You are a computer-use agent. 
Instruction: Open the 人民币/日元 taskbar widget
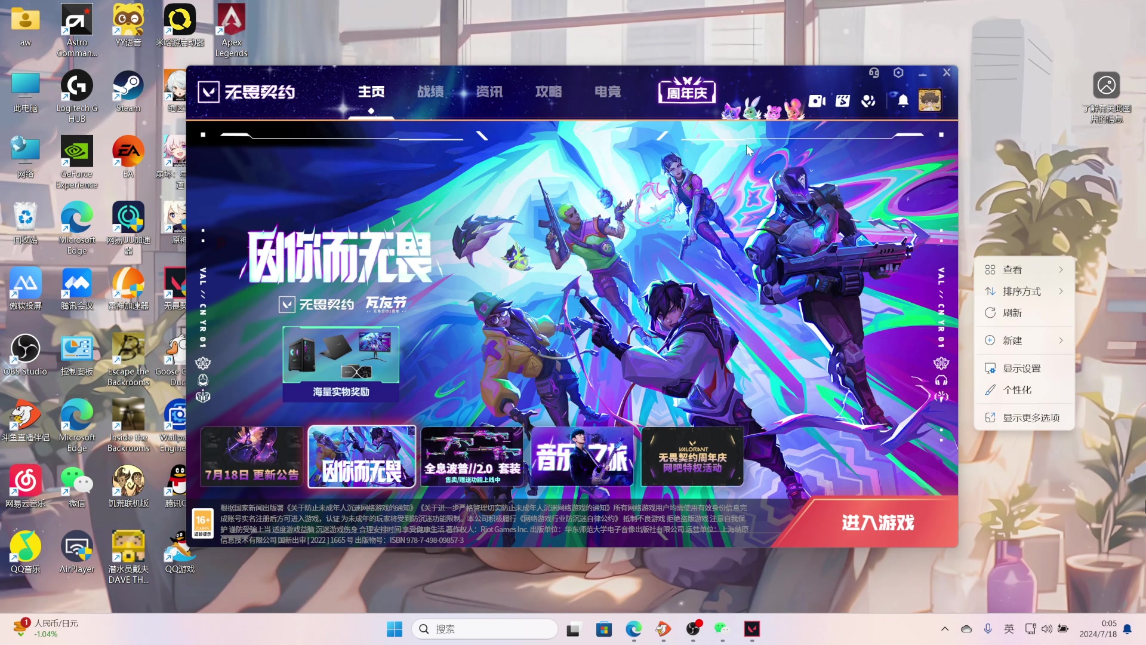point(46,629)
